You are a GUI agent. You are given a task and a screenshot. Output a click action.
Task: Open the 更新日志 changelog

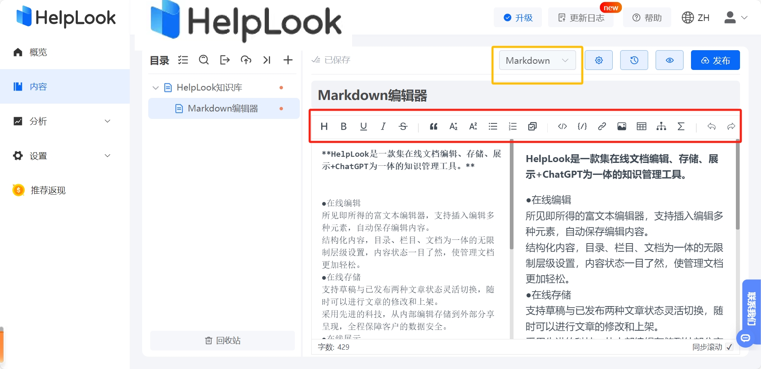[581, 18]
